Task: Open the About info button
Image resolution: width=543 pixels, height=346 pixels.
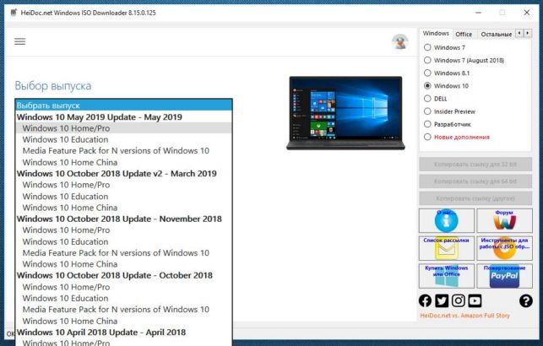Action: (x=447, y=220)
